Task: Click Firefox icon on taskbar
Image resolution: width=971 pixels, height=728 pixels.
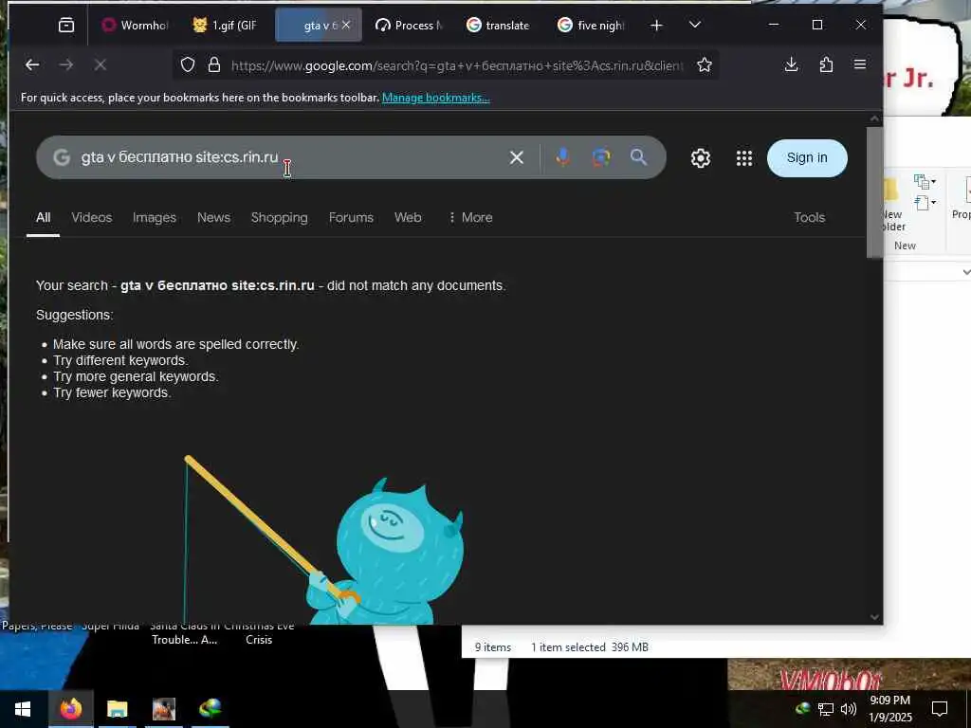Action: pyautogui.click(x=70, y=709)
